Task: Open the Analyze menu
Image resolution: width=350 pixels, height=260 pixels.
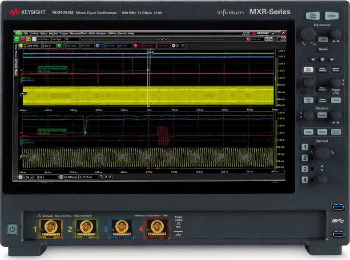Action: coord(101,33)
